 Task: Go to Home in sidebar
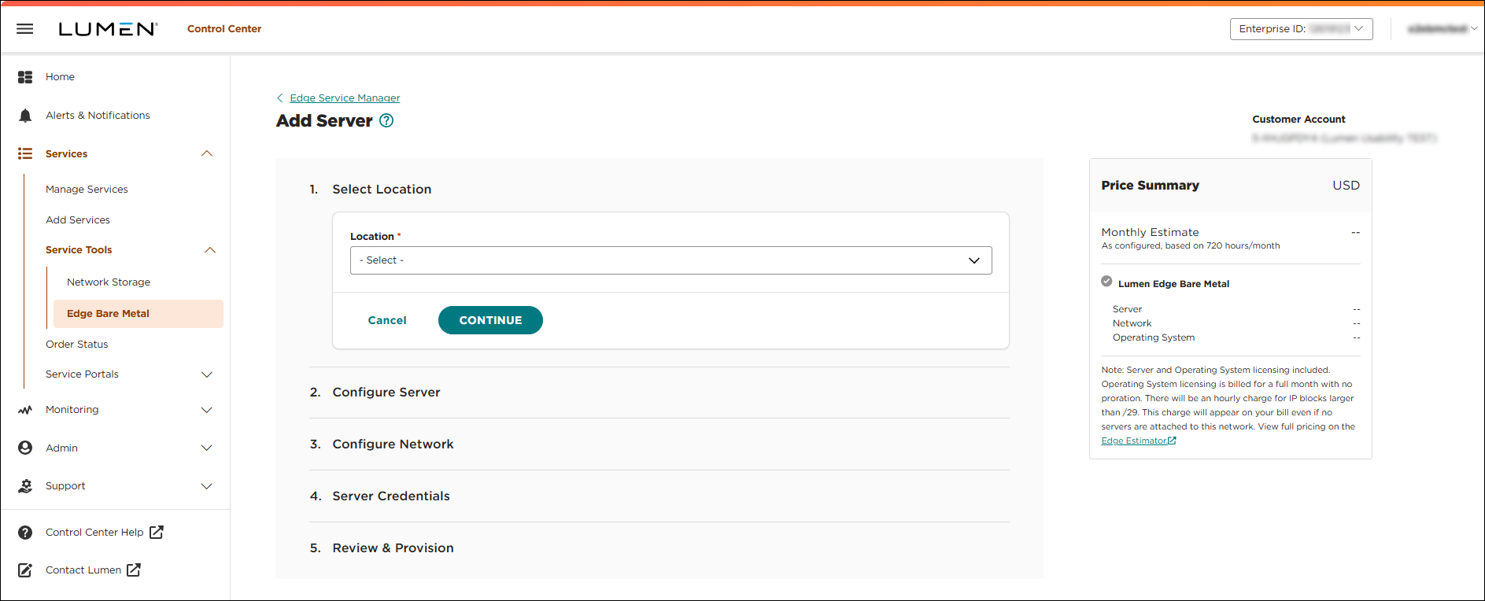[x=60, y=77]
